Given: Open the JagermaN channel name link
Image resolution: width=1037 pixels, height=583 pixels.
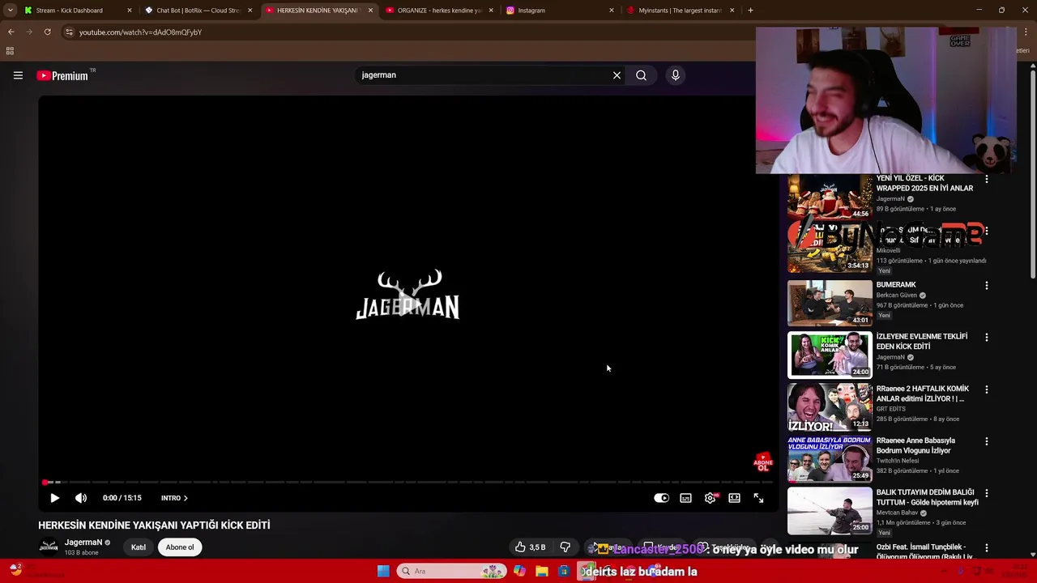Looking at the screenshot, I should (x=83, y=543).
